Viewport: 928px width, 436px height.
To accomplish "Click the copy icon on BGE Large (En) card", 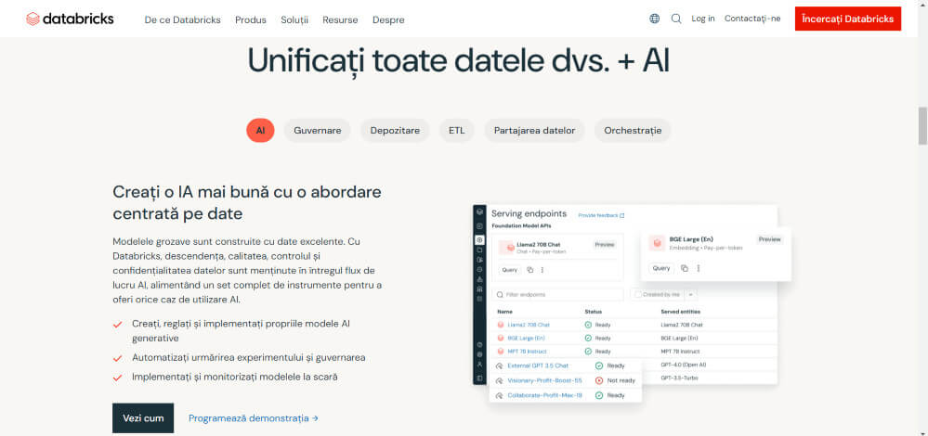I will click(685, 268).
